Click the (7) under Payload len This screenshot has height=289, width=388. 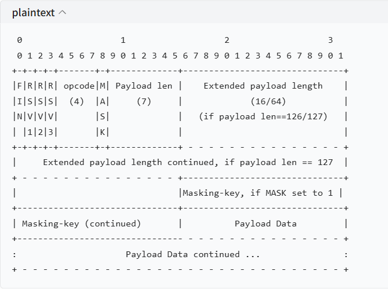(x=144, y=101)
